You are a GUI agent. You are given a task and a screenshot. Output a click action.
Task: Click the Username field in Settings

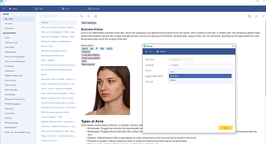pos(180,59)
